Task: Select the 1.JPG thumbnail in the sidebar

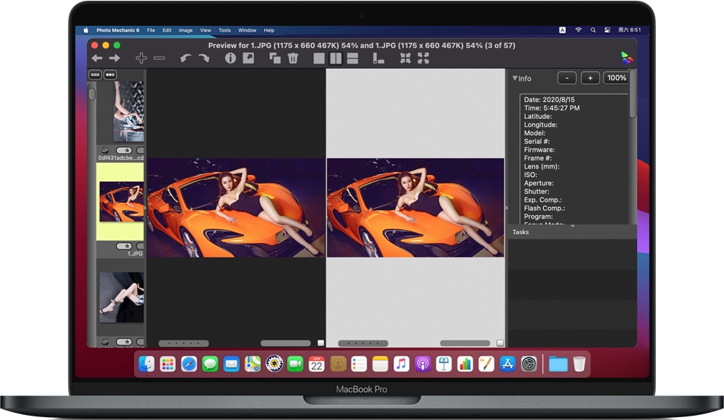Action: click(122, 201)
